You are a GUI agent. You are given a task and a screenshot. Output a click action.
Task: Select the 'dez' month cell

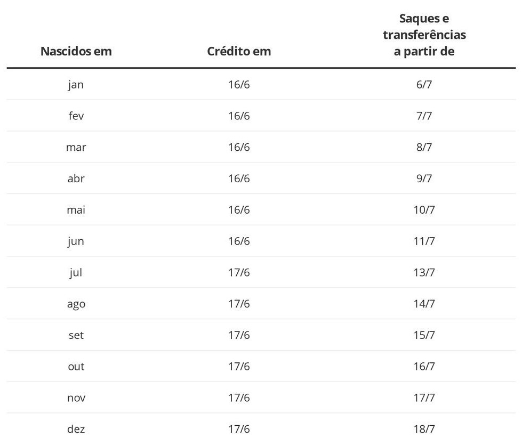pyautogui.click(x=76, y=429)
